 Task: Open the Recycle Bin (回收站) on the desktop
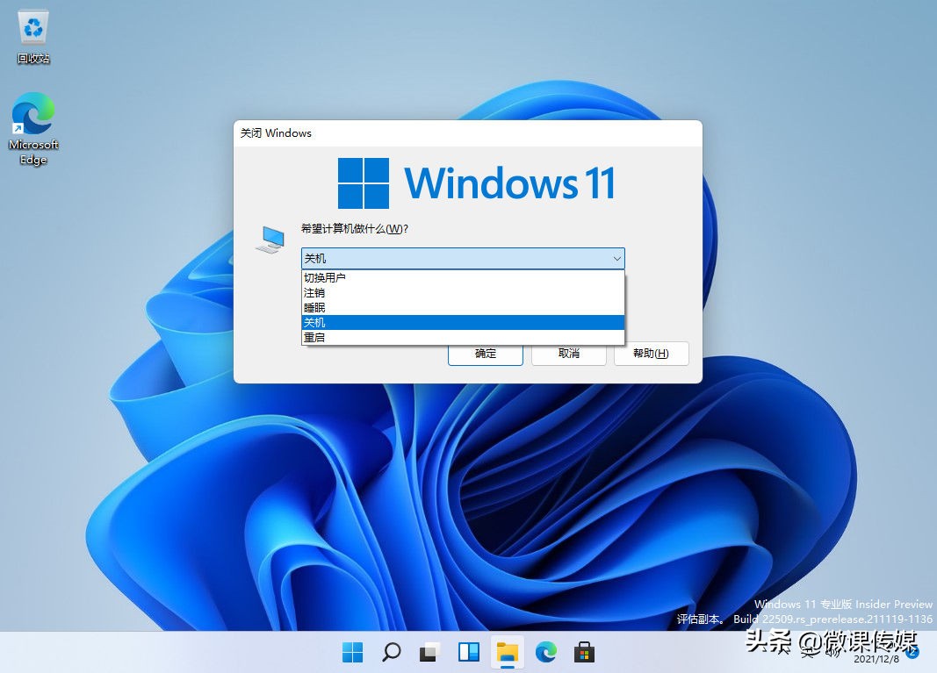tap(32, 33)
